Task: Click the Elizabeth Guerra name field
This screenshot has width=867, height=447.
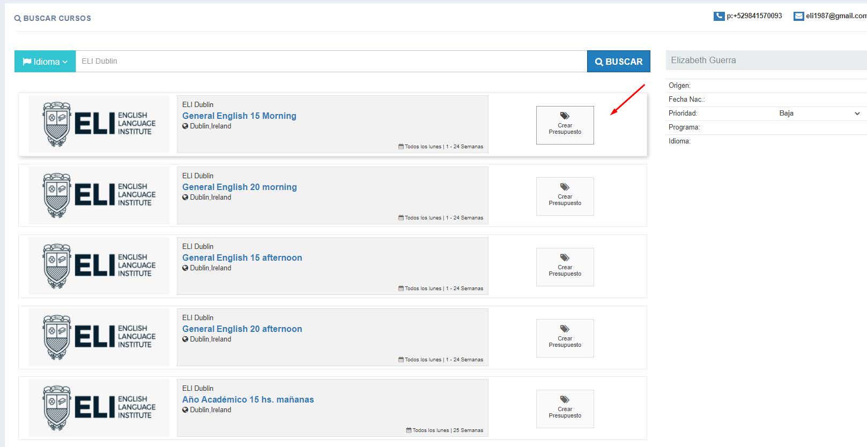Action: pos(766,60)
